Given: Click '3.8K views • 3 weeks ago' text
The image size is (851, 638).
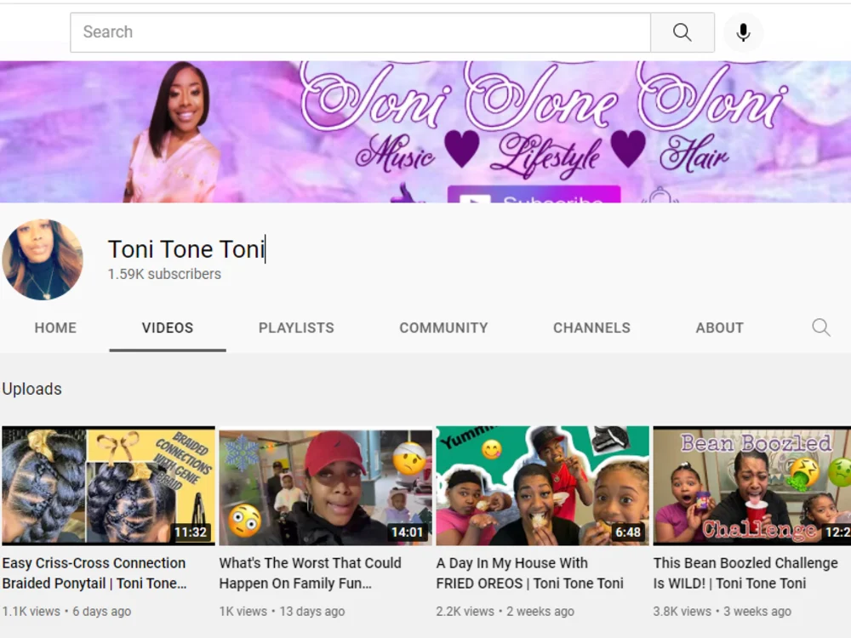Looking at the screenshot, I should coord(722,612).
